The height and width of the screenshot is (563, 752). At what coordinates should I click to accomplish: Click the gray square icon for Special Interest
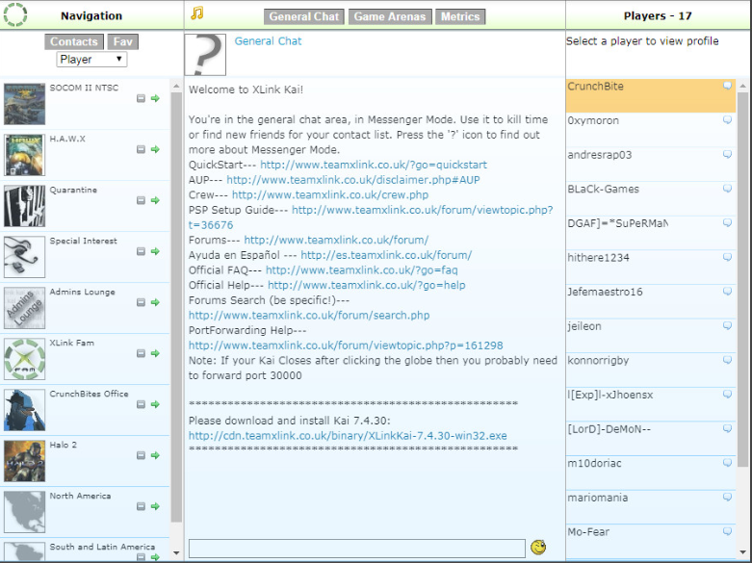(x=141, y=251)
